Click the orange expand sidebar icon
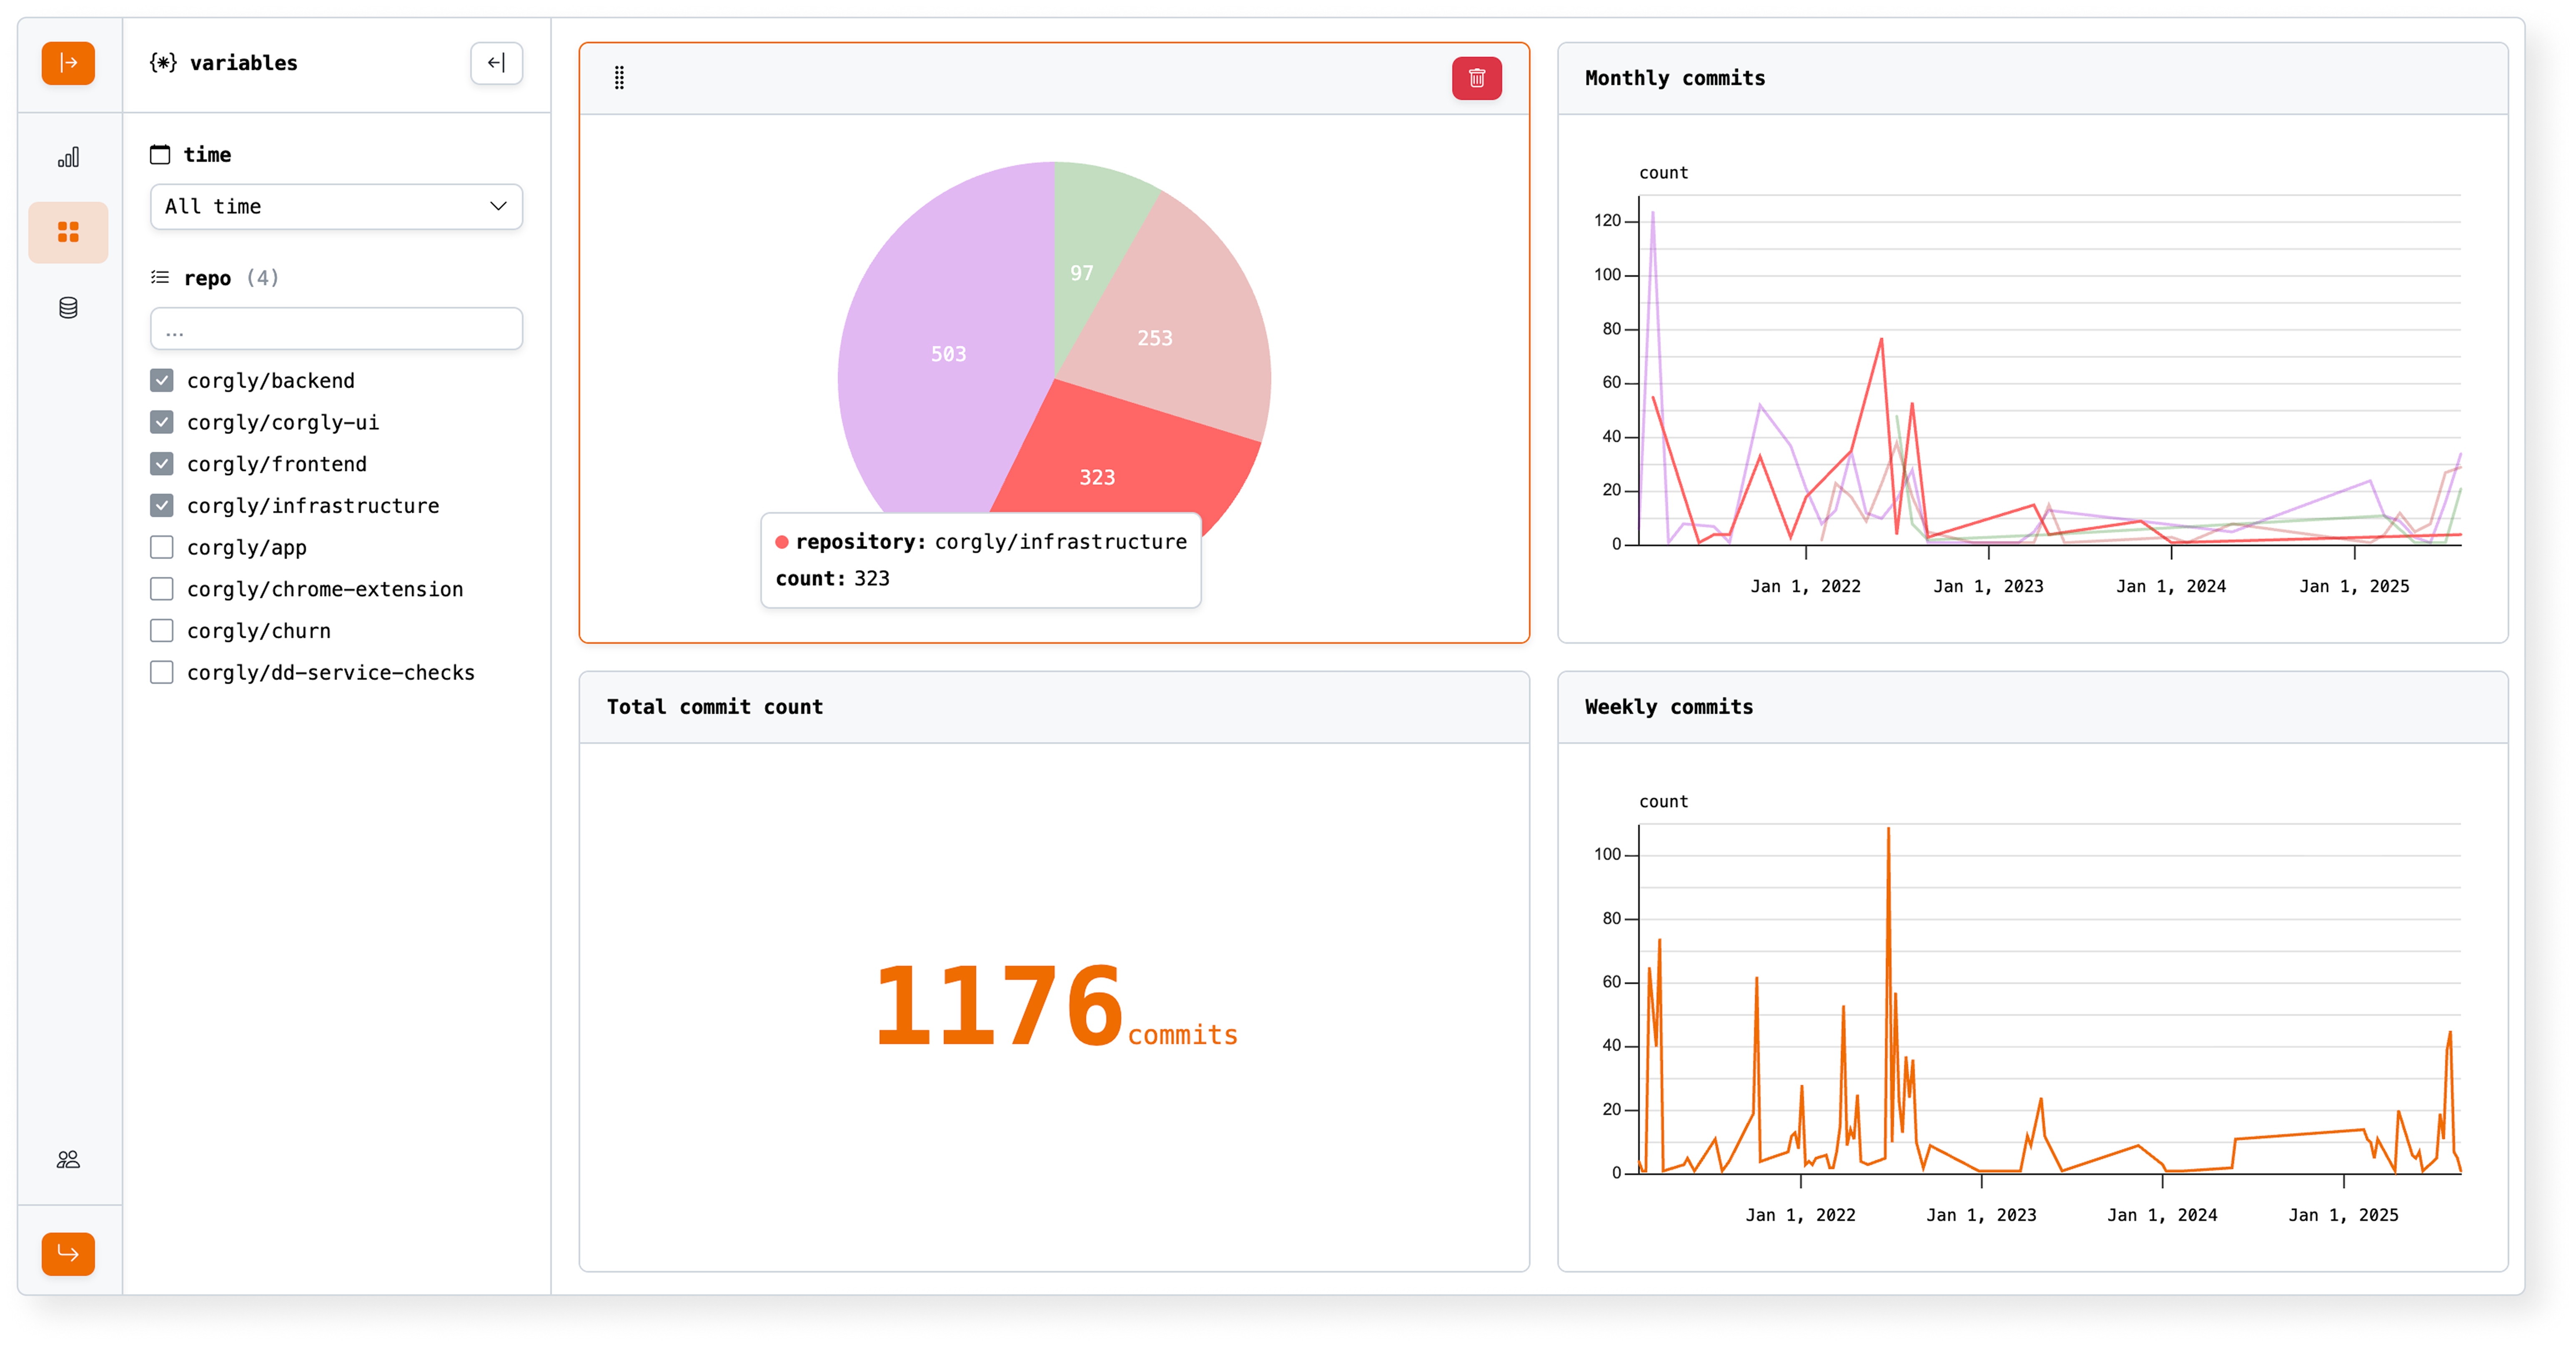 click(68, 63)
